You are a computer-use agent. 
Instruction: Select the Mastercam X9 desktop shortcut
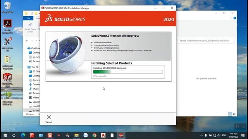click(x=7, y=44)
